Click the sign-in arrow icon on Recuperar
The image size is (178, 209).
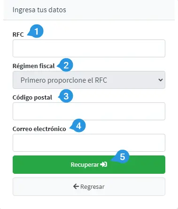[x=104, y=164]
